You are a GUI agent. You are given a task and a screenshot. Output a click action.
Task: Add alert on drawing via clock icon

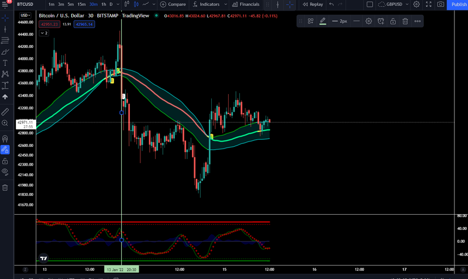381,21
